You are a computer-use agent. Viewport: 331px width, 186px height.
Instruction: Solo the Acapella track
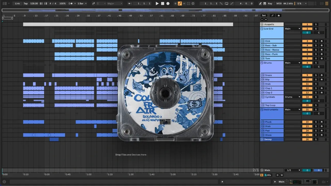pos(315,25)
